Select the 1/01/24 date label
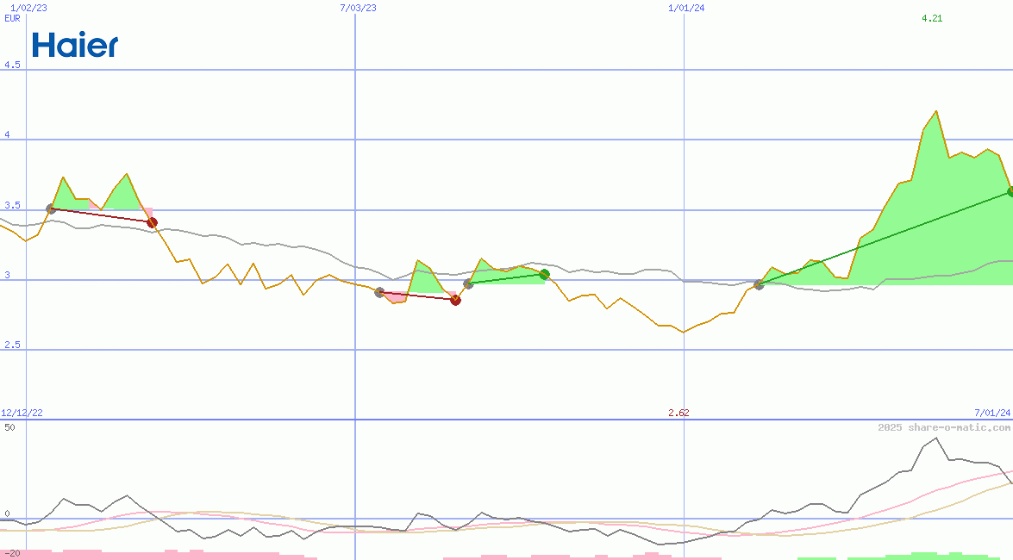The height and width of the screenshot is (560, 1013). point(686,8)
